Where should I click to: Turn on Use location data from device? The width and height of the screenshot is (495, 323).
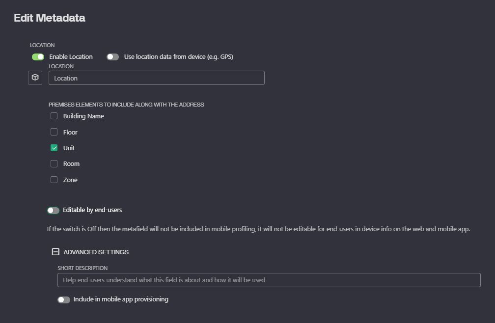pyautogui.click(x=113, y=57)
